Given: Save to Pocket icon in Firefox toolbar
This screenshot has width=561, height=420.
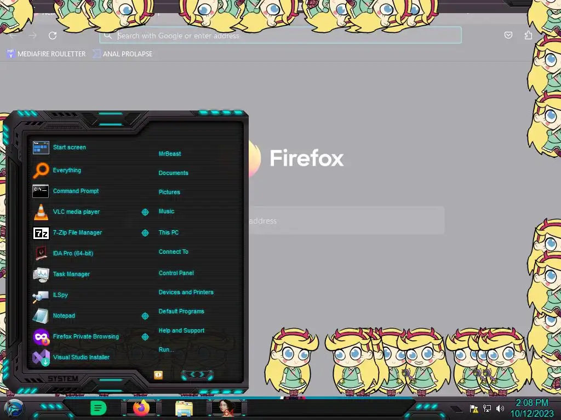Looking at the screenshot, I should [x=508, y=35].
